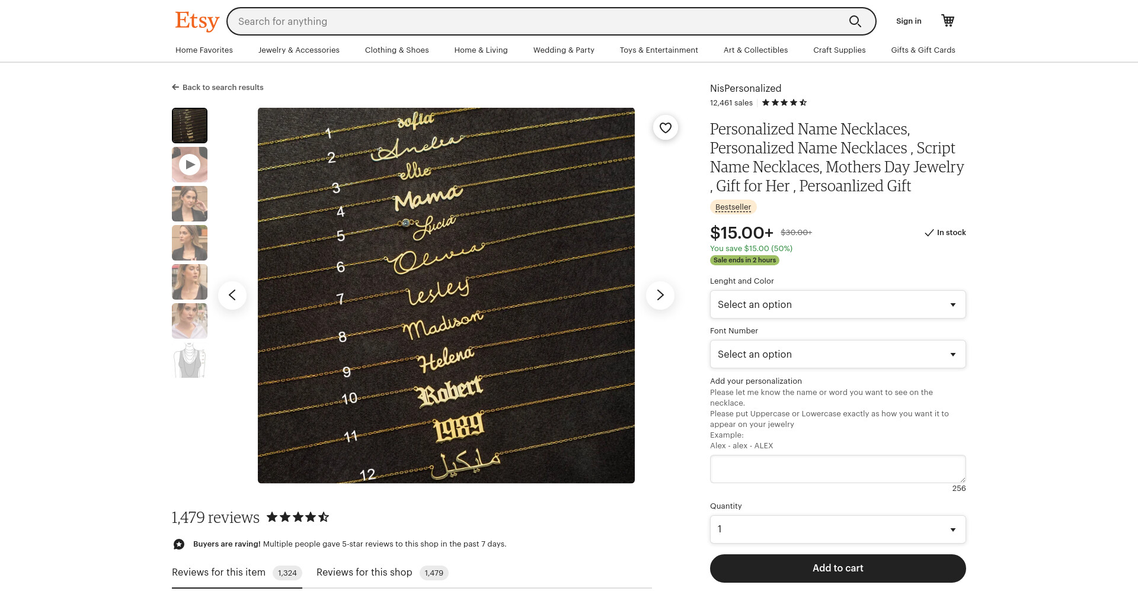Expand the Quantity dropdown
This screenshot has height=591, width=1138.
838,529
